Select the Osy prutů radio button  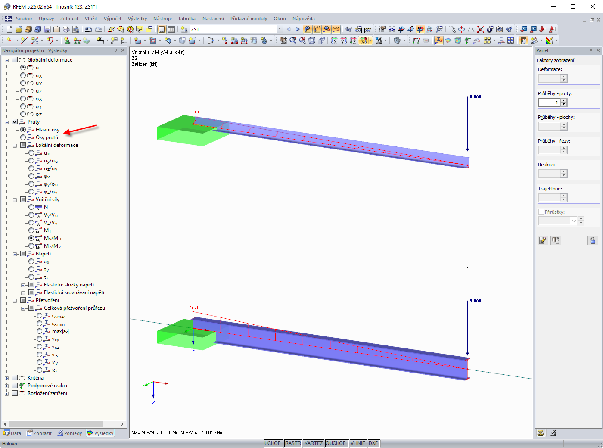(x=23, y=137)
